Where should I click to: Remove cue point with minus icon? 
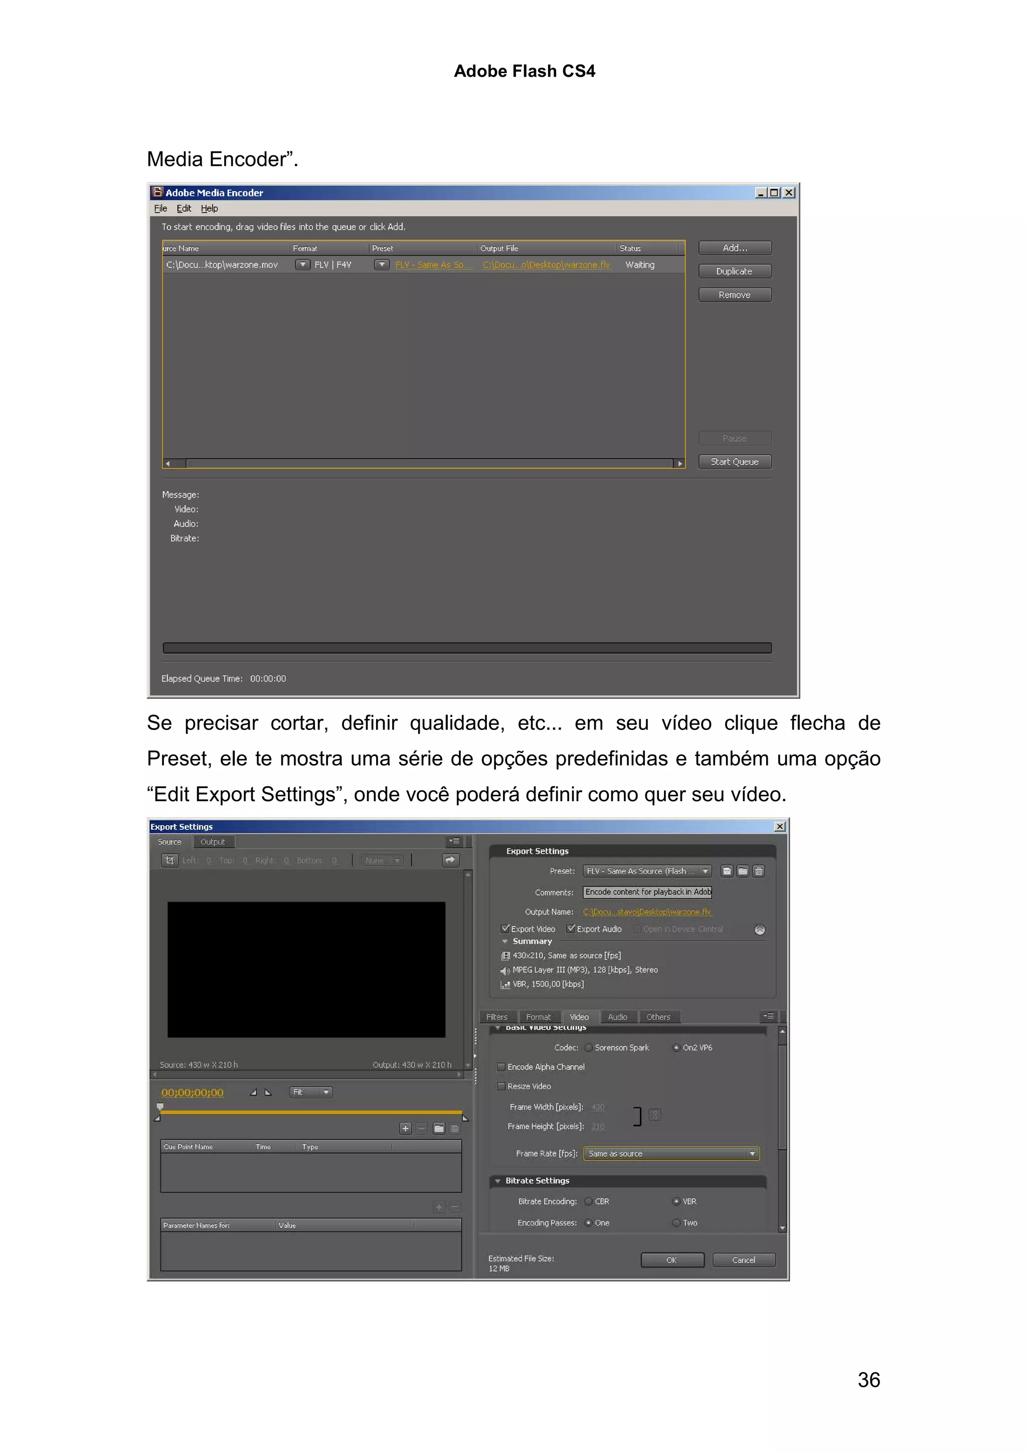click(x=421, y=1128)
